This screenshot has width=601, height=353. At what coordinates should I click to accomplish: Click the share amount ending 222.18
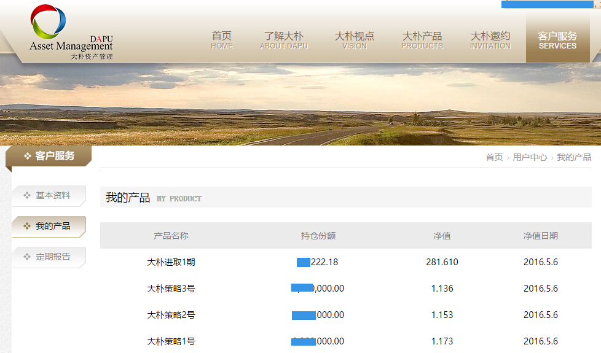pos(318,262)
